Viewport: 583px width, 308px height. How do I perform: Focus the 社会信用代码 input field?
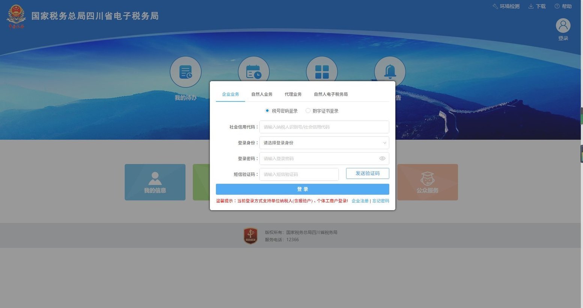324,127
